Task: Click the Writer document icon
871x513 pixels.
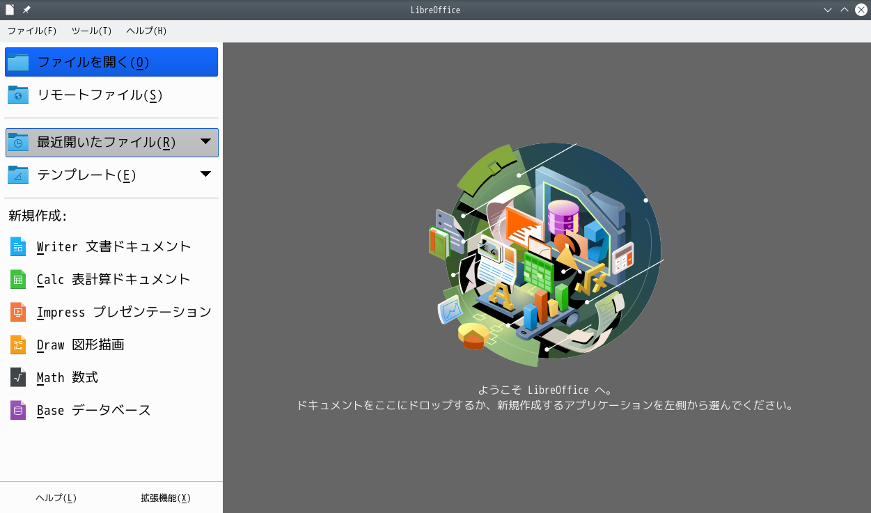Action: (18, 246)
